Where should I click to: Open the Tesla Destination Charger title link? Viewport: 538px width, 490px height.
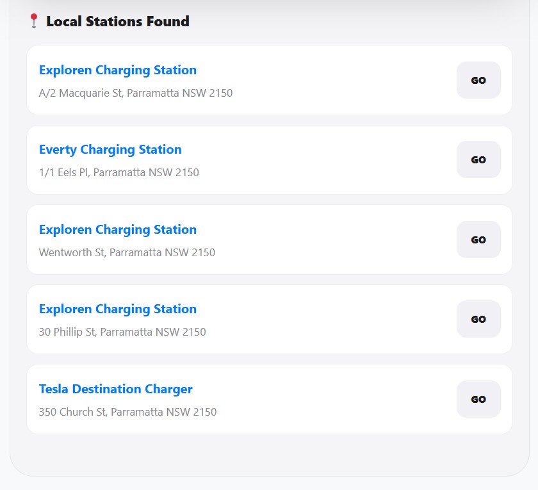(116, 389)
